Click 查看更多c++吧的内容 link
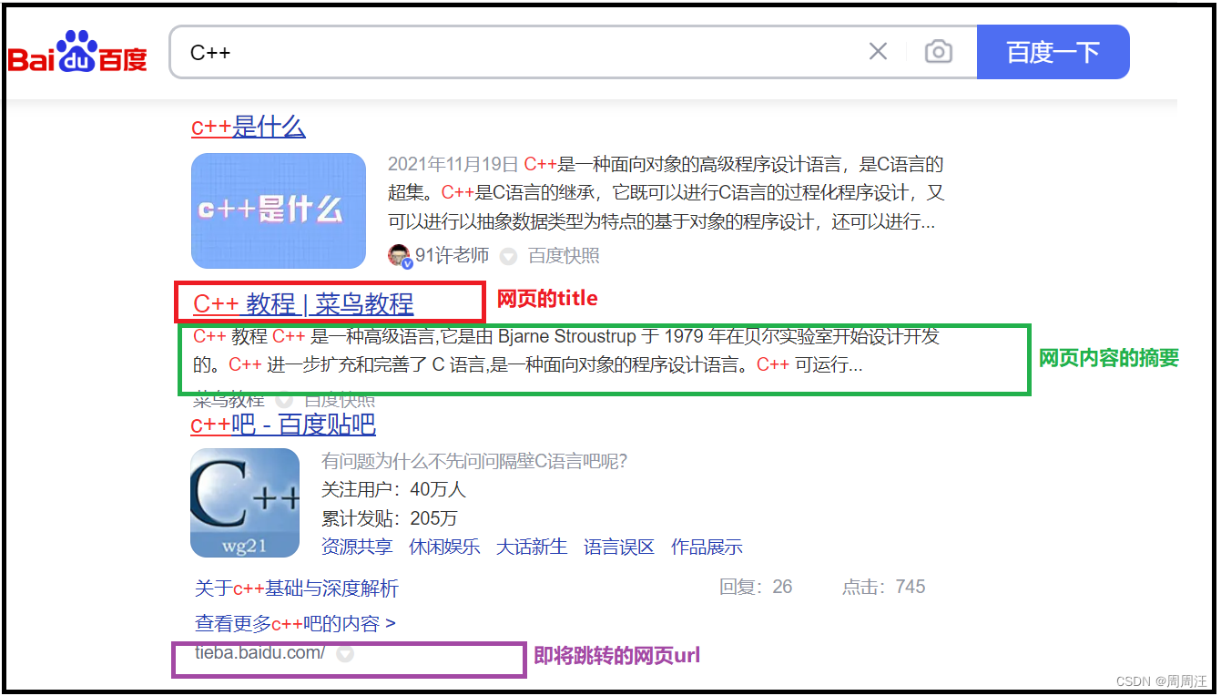Image resolution: width=1221 pixels, height=696 pixels. (295, 624)
